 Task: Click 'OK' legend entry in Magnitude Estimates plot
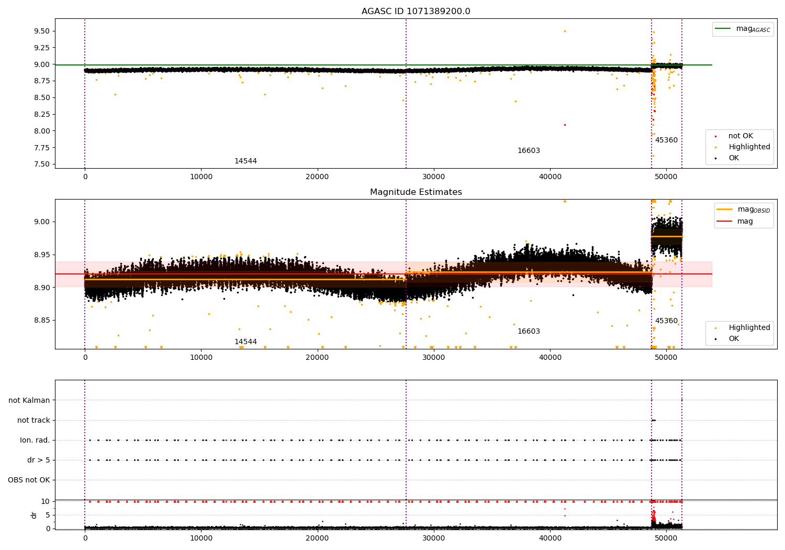tap(734, 339)
